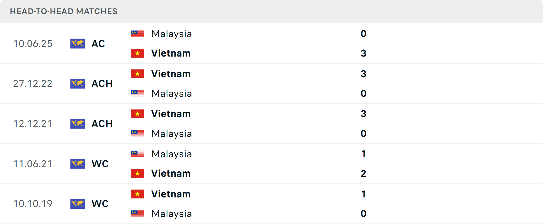
Task: Click the WC label in the 10.10.19 row
Action: pyautogui.click(x=100, y=204)
